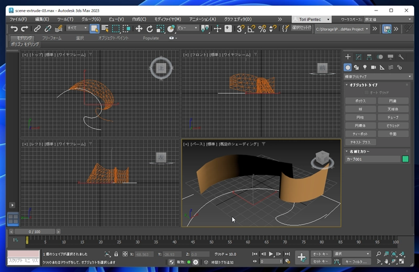Click the Zoom Extents All navigation icon
419x272 pixels.
[402, 254]
